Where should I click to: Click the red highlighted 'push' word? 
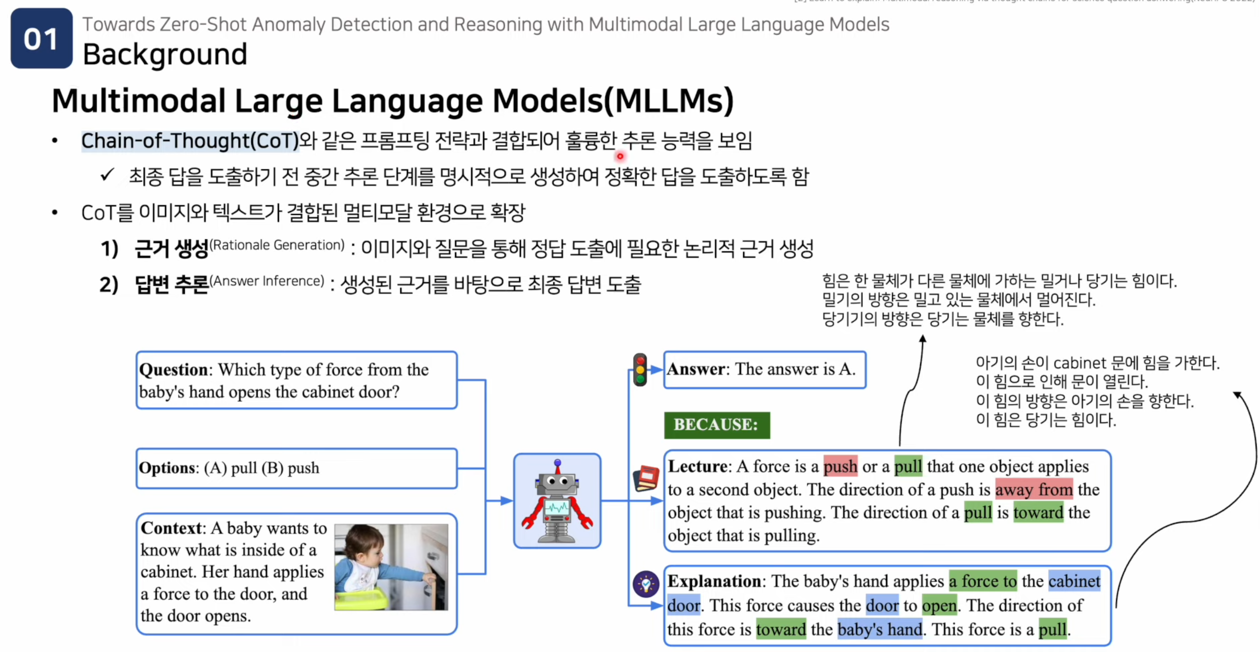pos(840,466)
